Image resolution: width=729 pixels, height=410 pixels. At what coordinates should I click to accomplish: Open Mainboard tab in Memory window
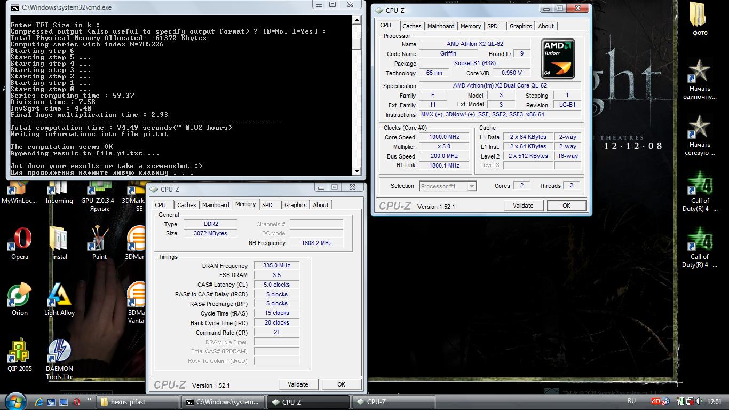point(216,205)
